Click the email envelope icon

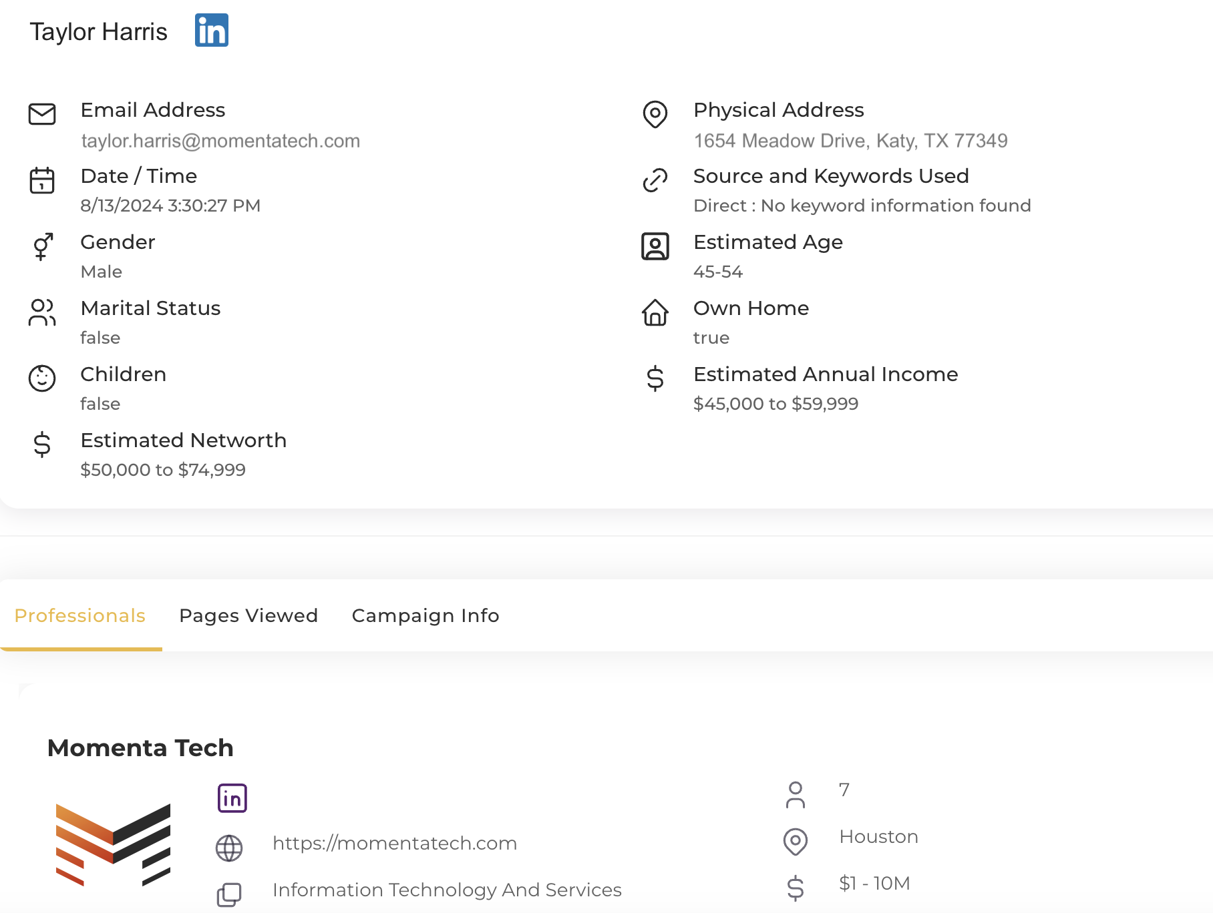click(42, 114)
